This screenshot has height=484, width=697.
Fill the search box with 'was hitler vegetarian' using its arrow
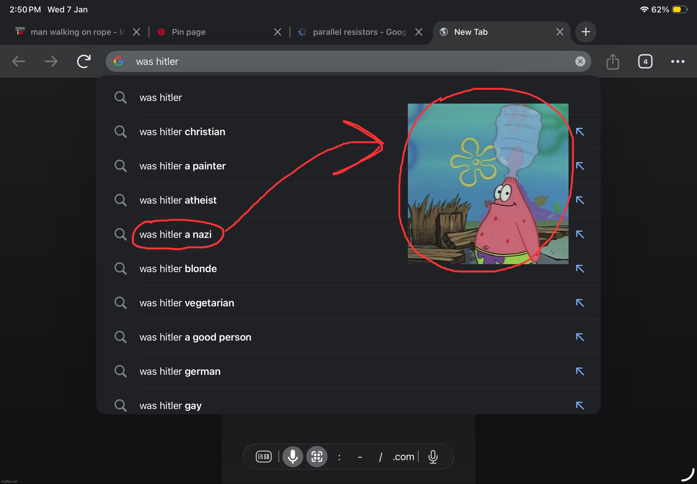pyautogui.click(x=579, y=303)
